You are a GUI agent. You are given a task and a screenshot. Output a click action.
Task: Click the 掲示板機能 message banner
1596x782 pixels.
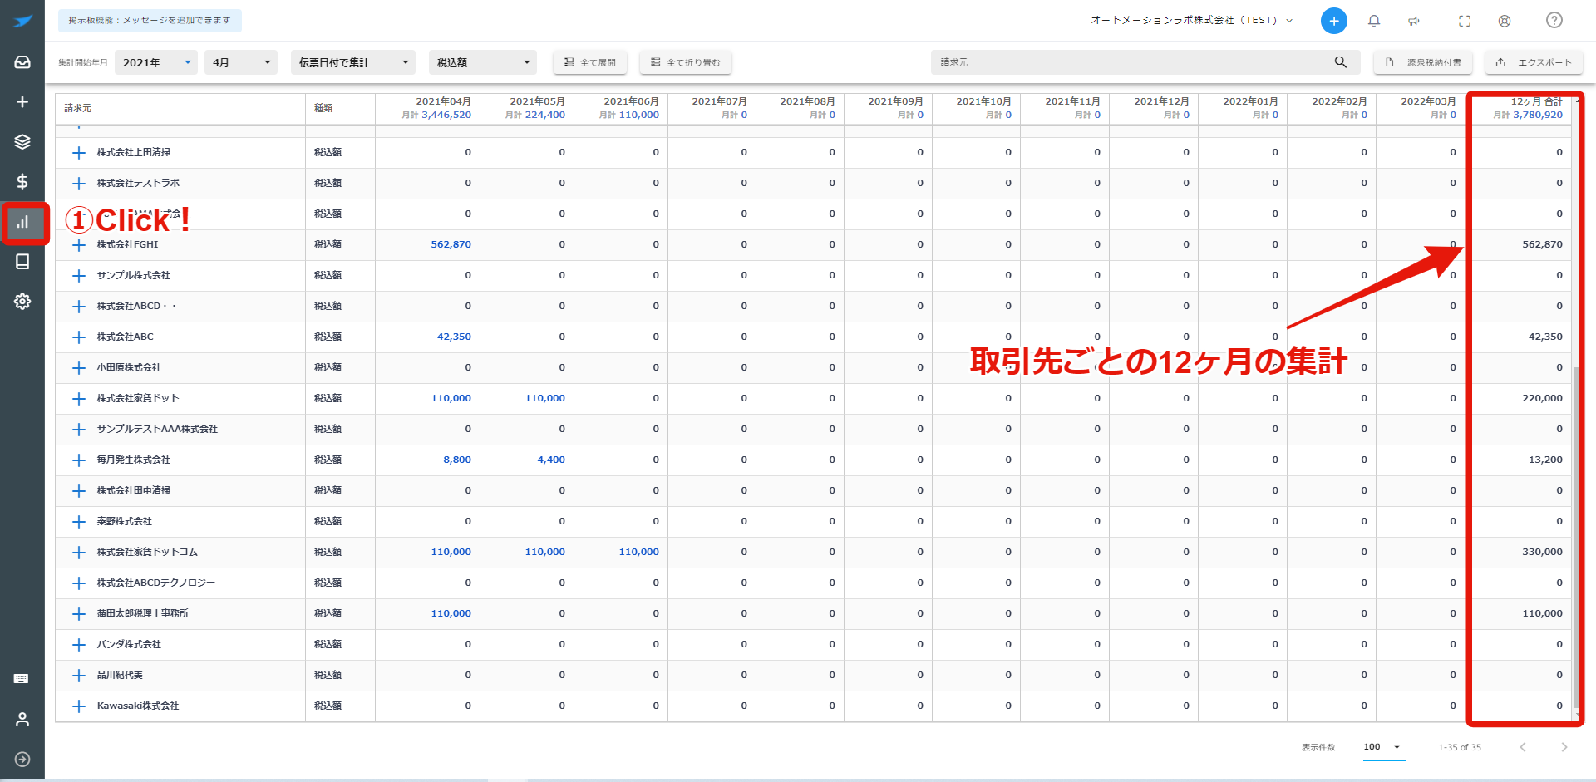coord(150,20)
